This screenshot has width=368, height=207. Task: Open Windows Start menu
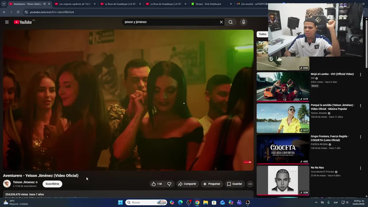[x=120, y=202]
